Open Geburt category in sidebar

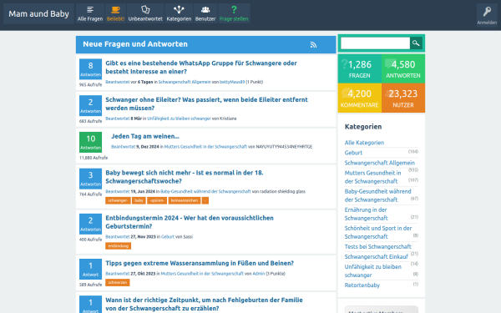(353, 153)
